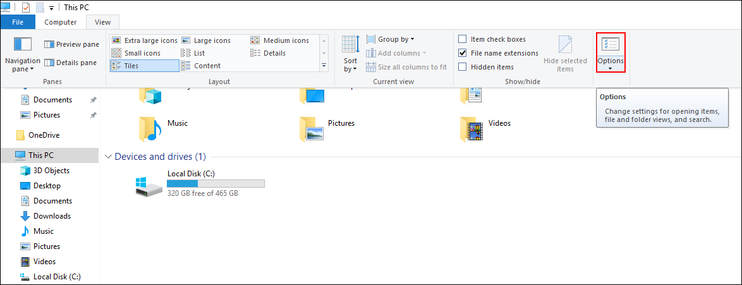Click New folder quick access icon
This screenshot has height=285, width=742.
coord(40,8)
